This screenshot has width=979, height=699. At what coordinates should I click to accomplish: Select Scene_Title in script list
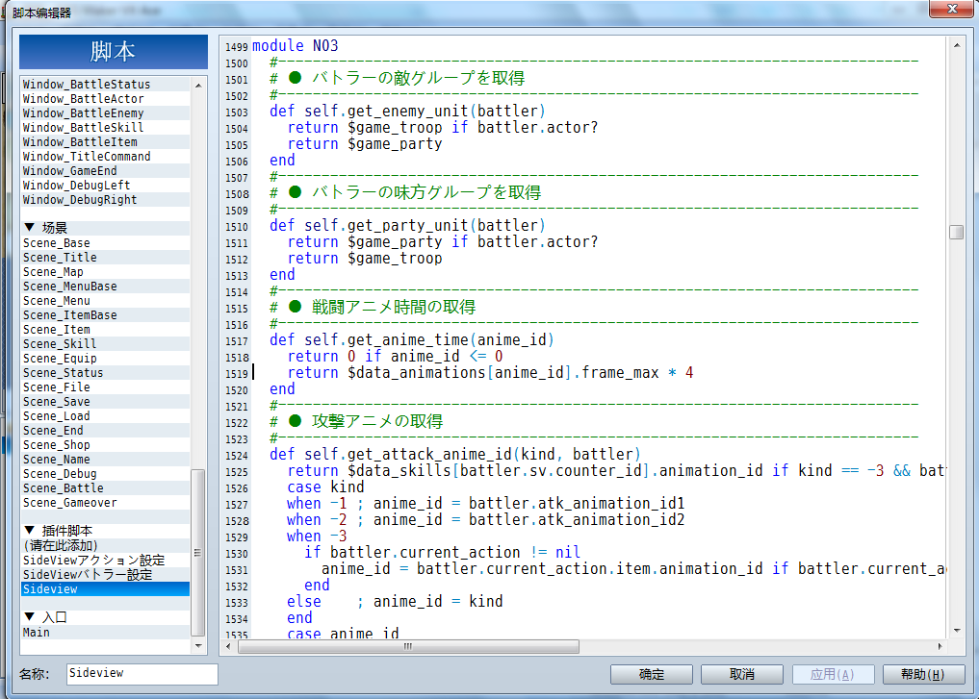pyautogui.click(x=106, y=258)
